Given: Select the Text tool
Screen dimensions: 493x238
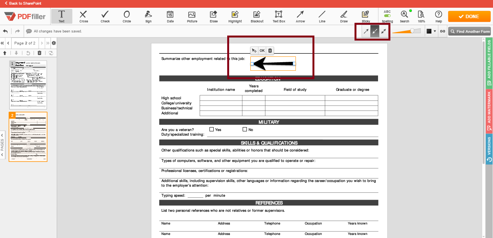Looking at the screenshot, I should click(61, 16).
